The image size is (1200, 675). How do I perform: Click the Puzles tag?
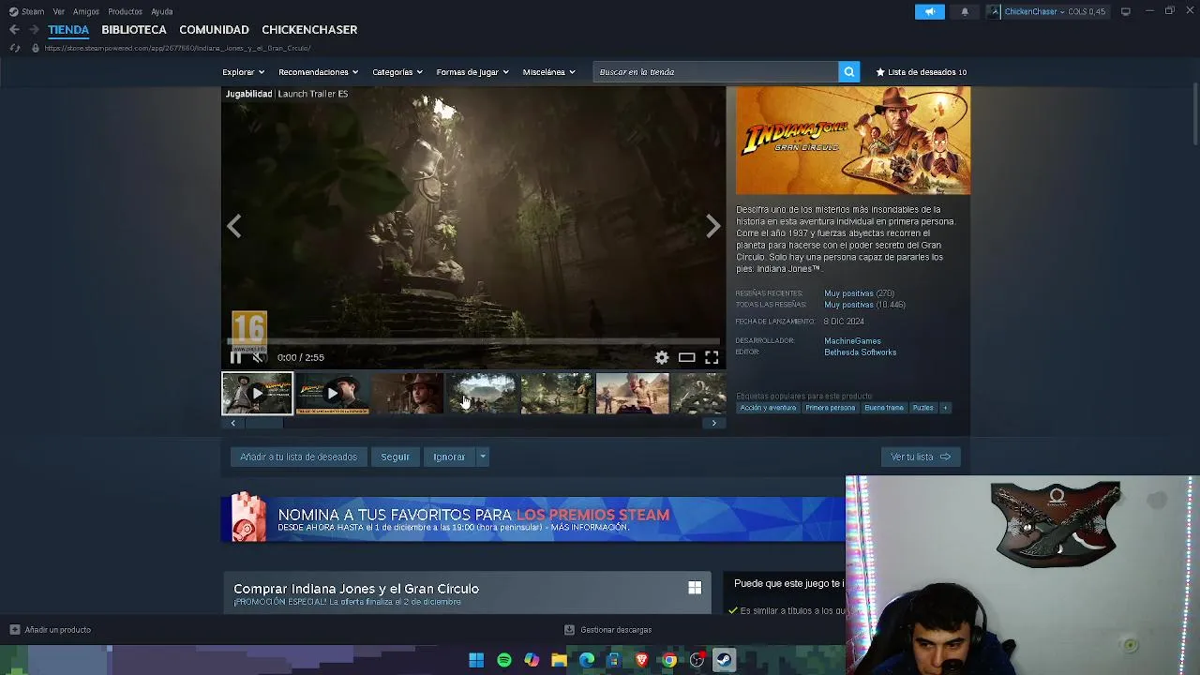923,408
